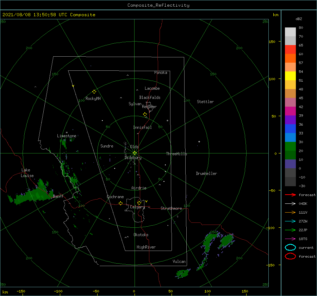Click the cyan current ellipse icon

(290, 247)
